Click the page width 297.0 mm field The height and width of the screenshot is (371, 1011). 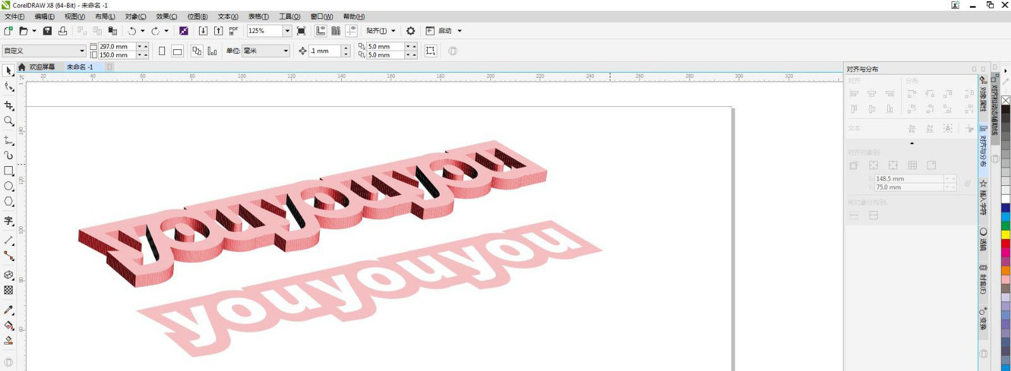[x=116, y=47]
